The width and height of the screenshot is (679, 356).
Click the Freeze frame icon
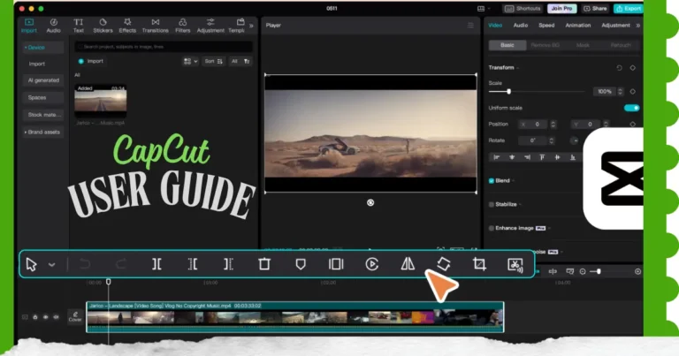pos(336,264)
